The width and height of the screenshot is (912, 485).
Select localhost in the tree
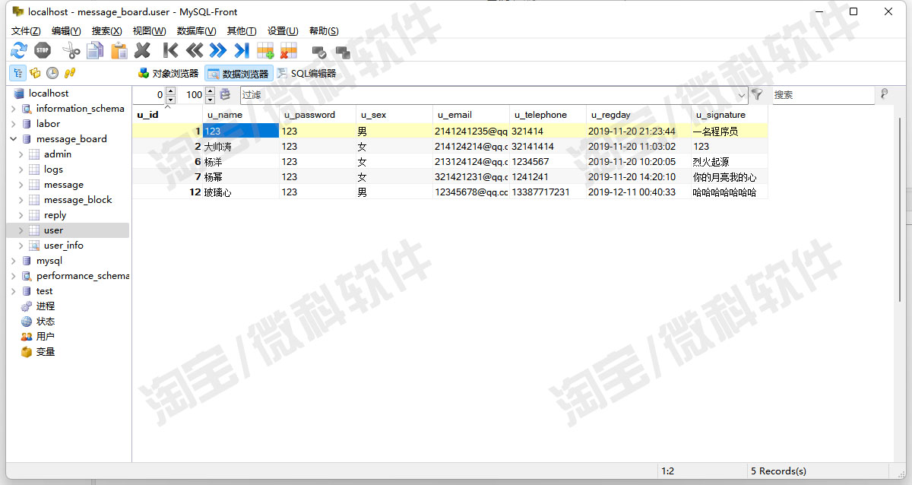pyautogui.click(x=49, y=94)
